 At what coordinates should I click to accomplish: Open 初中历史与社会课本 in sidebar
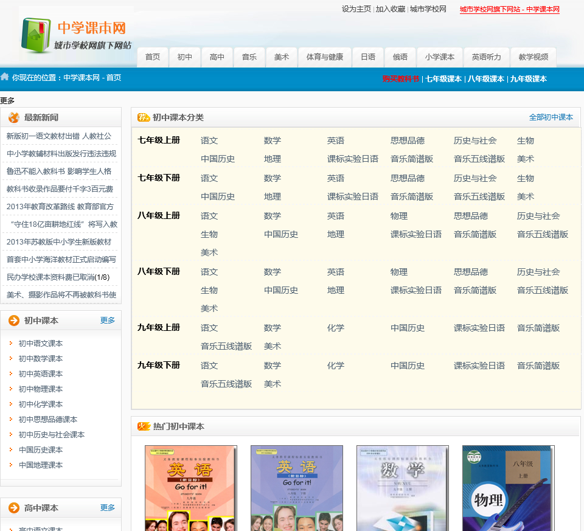(52, 435)
